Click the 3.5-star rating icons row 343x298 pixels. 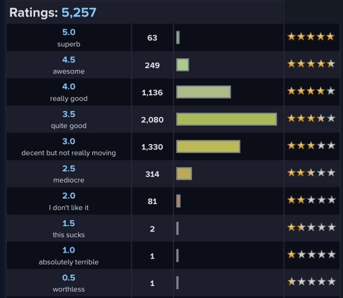pyautogui.click(x=311, y=119)
